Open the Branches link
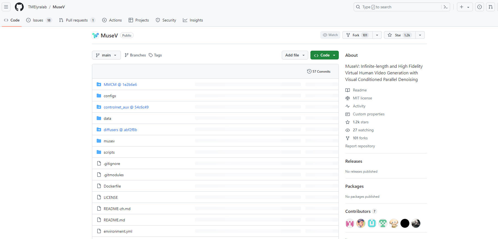The image size is (498, 239). tap(135, 55)
